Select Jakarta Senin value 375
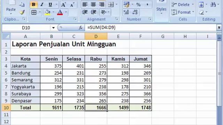 point(51,66)
